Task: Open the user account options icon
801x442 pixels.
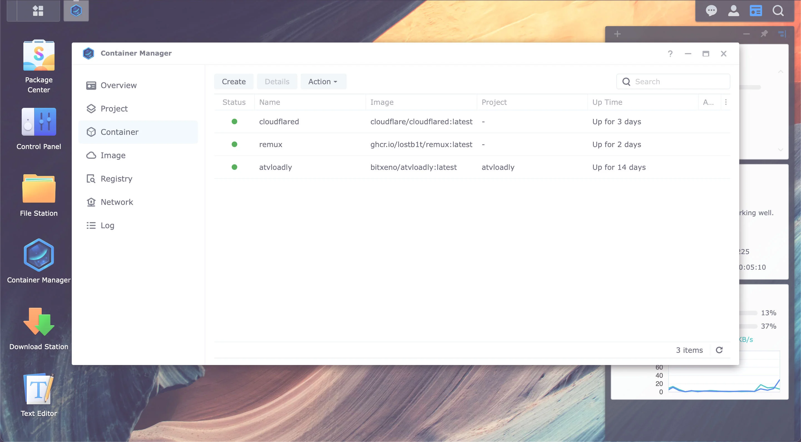Action: coord(733,11)
